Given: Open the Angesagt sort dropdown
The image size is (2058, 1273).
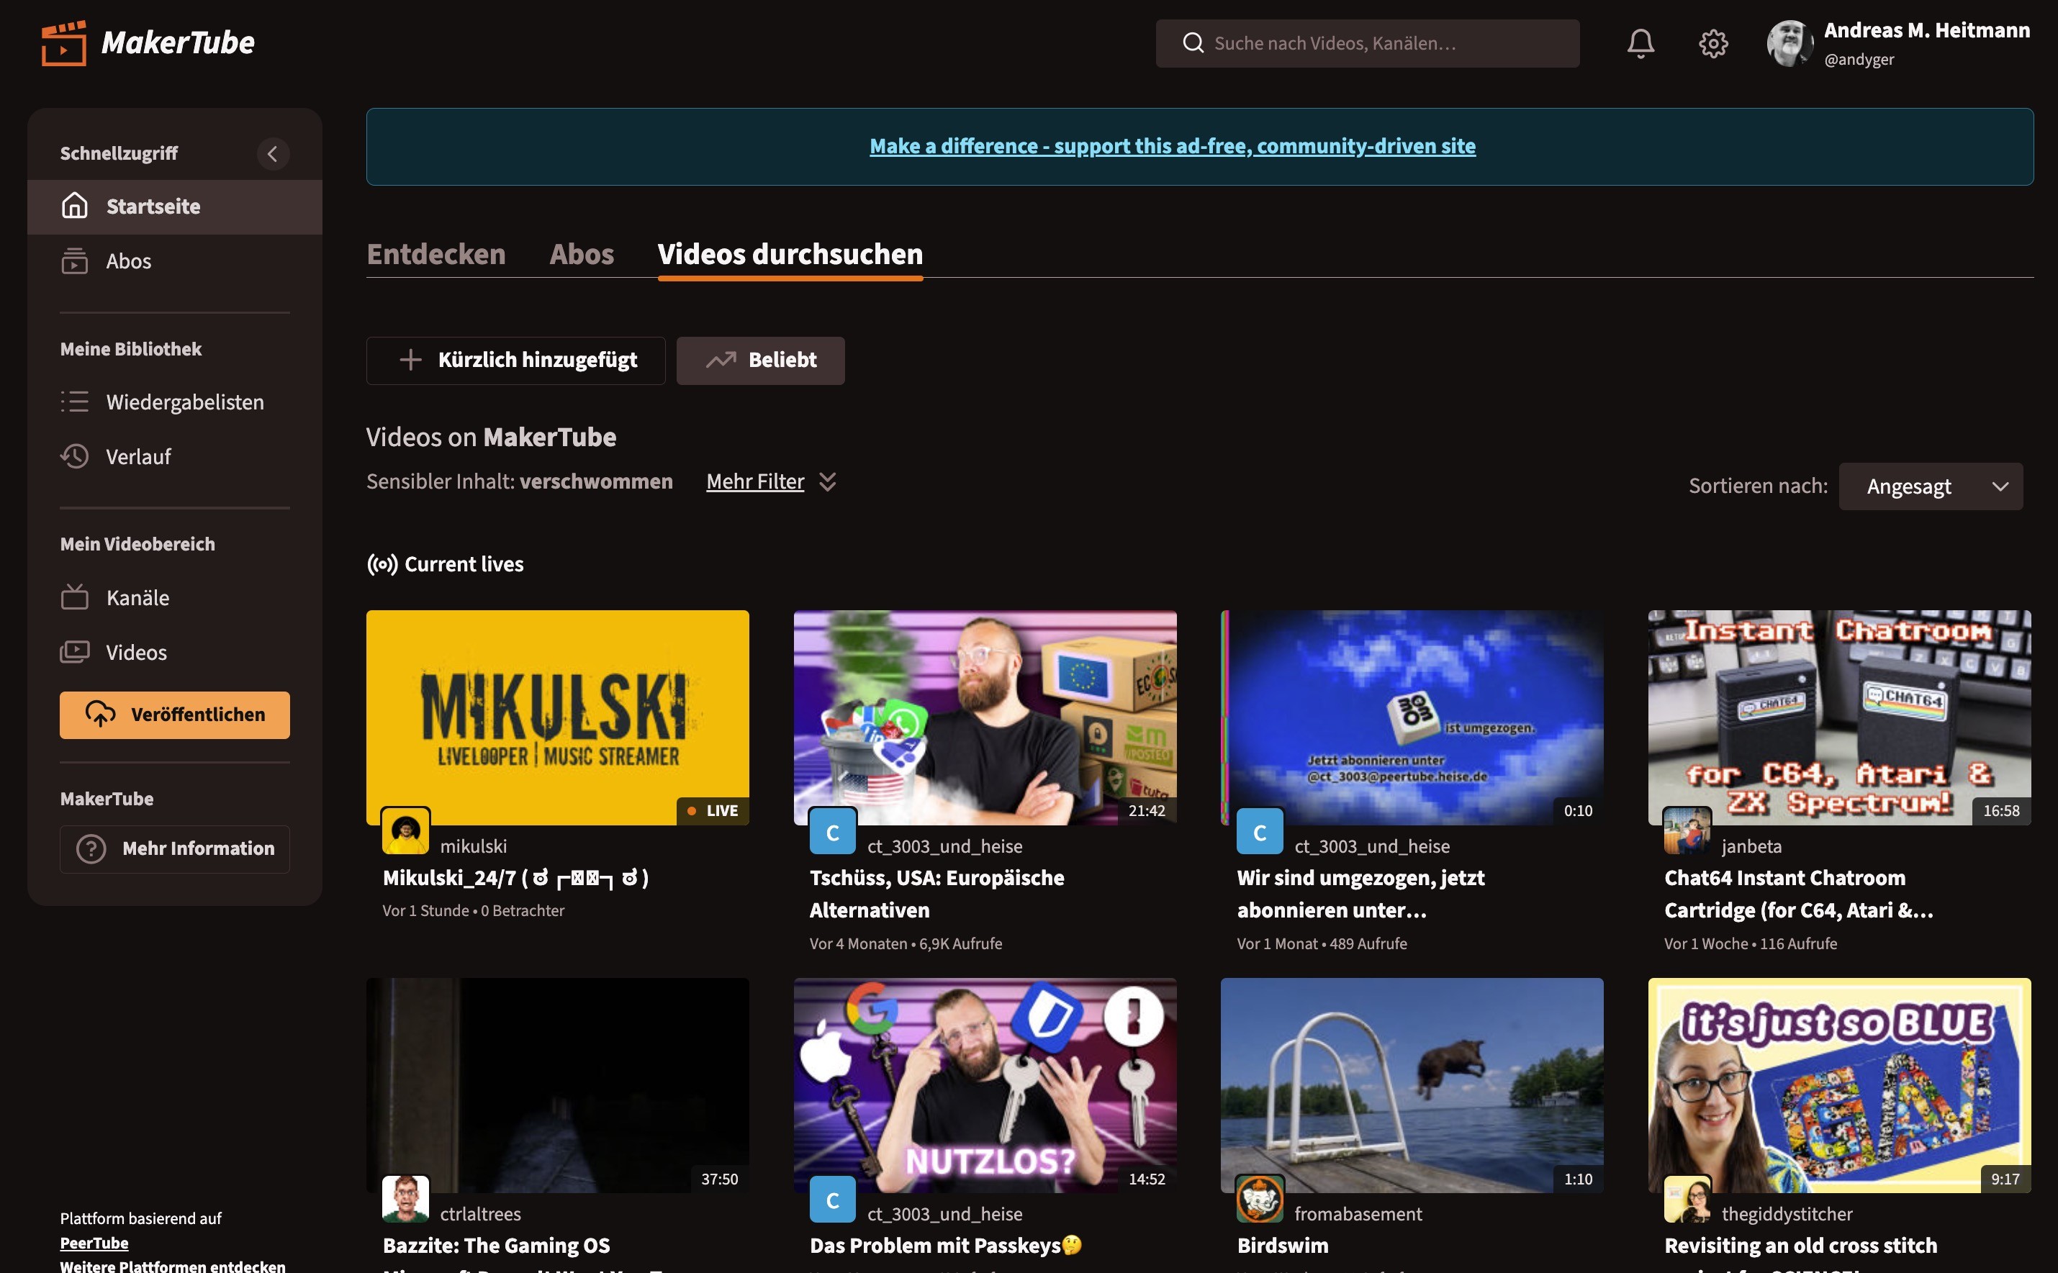Looking at the screenshot, I should (x=1930, y=486).
